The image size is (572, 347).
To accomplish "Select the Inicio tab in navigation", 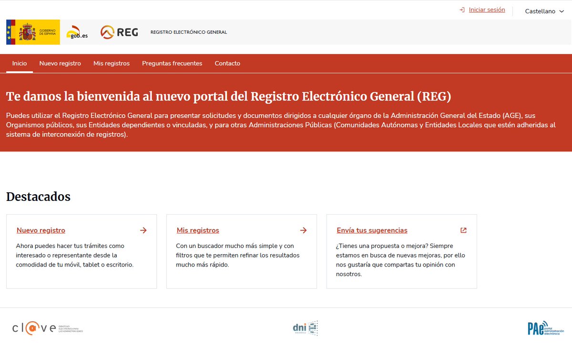I will [x=20, y=63].
